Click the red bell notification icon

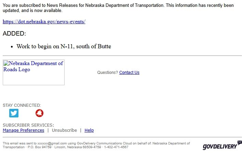pos(40,113)
